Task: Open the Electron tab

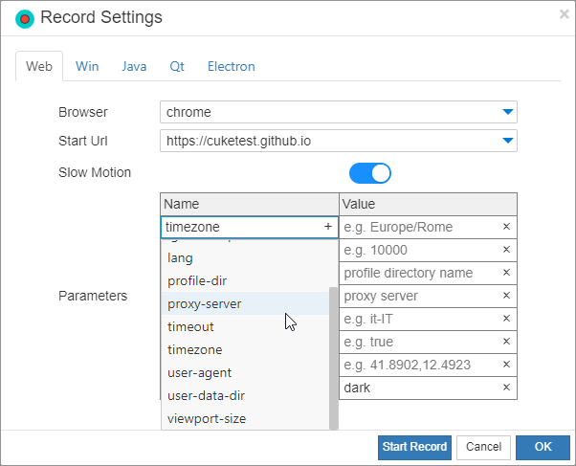Action: pyautogui.click(x=231, y=66)
